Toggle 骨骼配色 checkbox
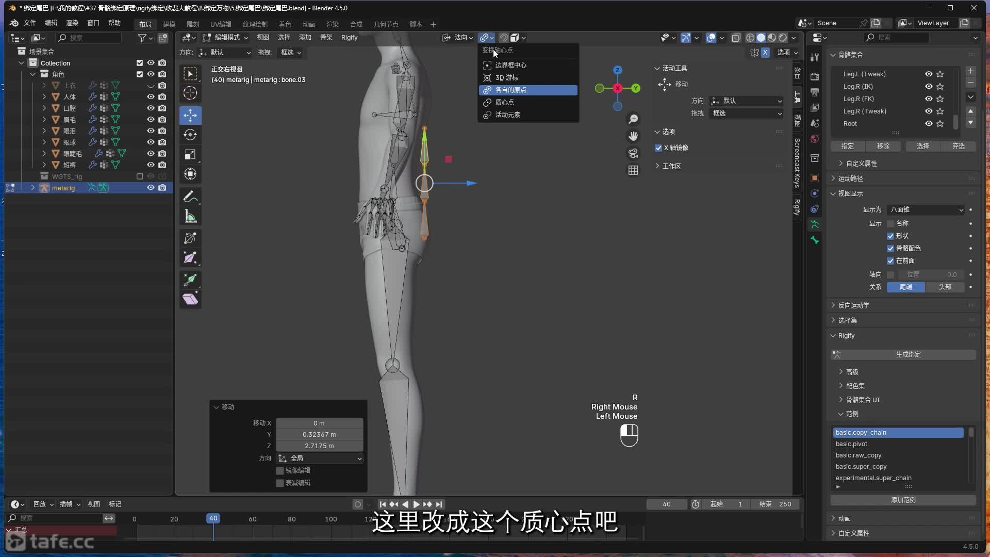Viewport: 990px width, 557px height. pos(890,249)
